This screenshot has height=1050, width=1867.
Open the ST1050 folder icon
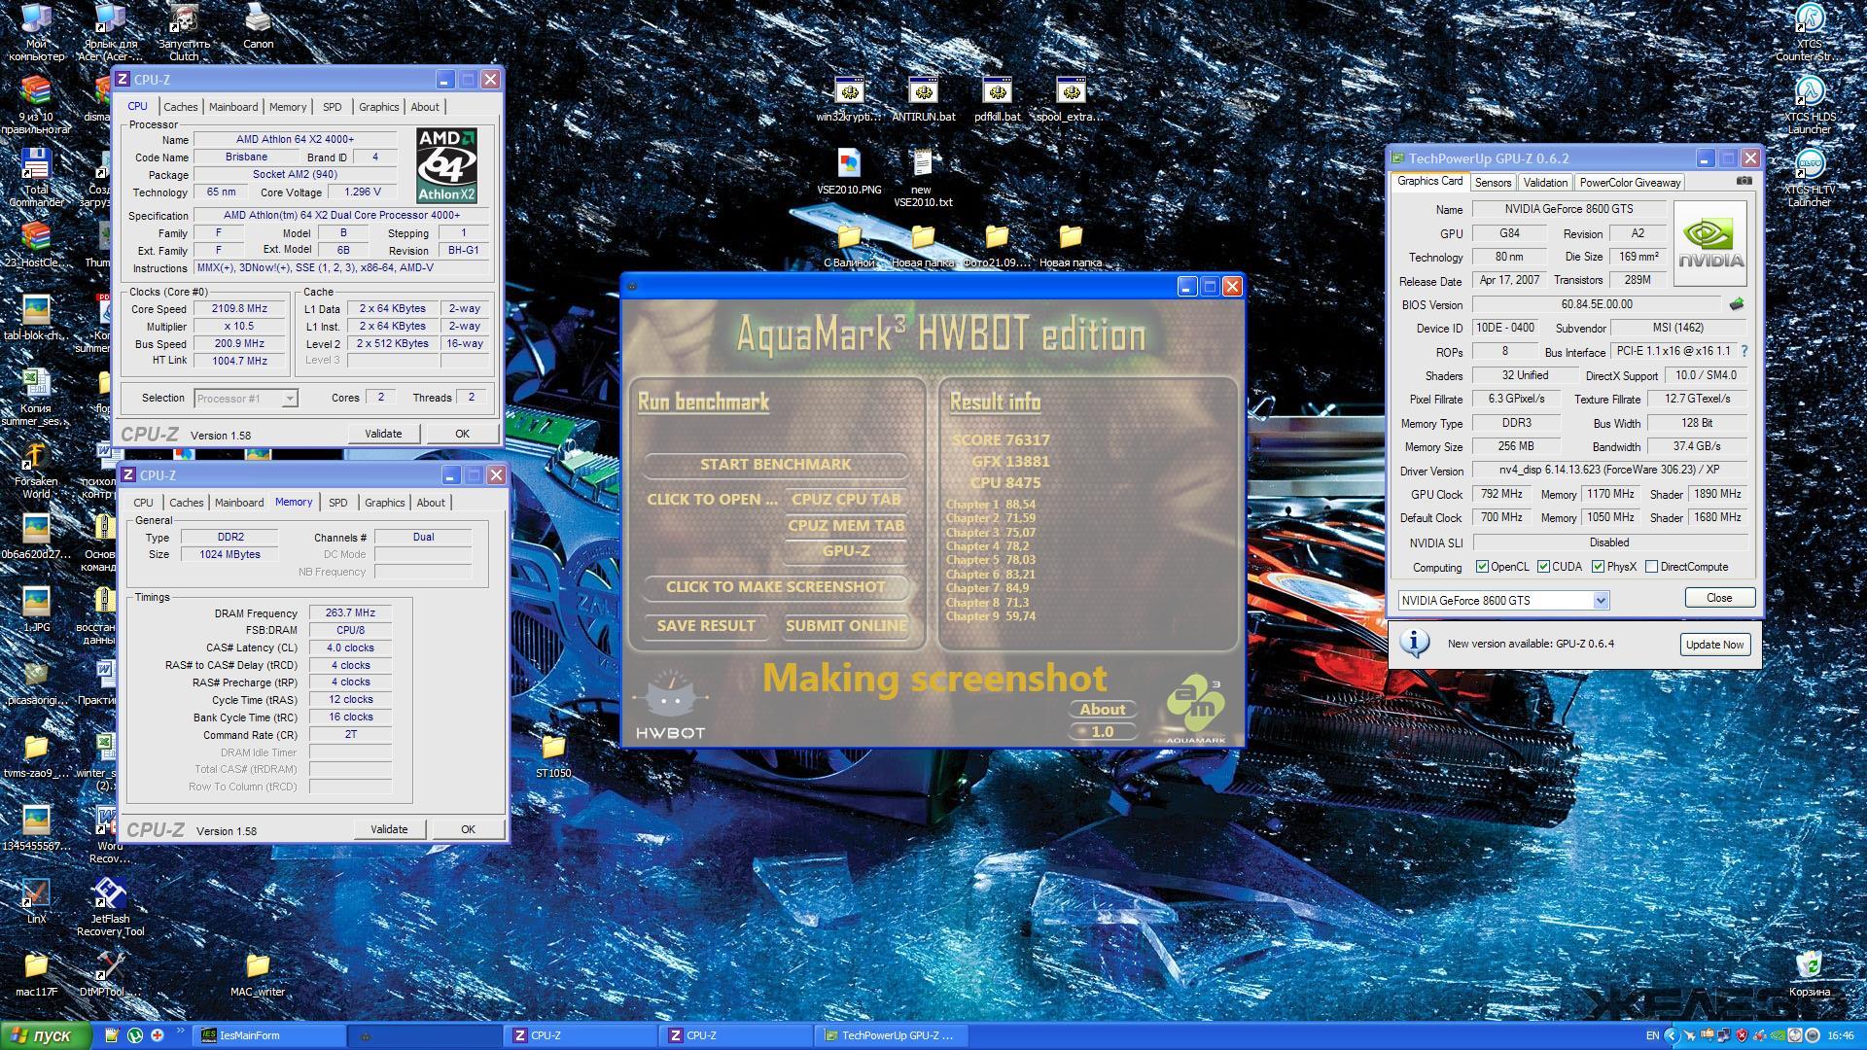[x=553, y=747]
